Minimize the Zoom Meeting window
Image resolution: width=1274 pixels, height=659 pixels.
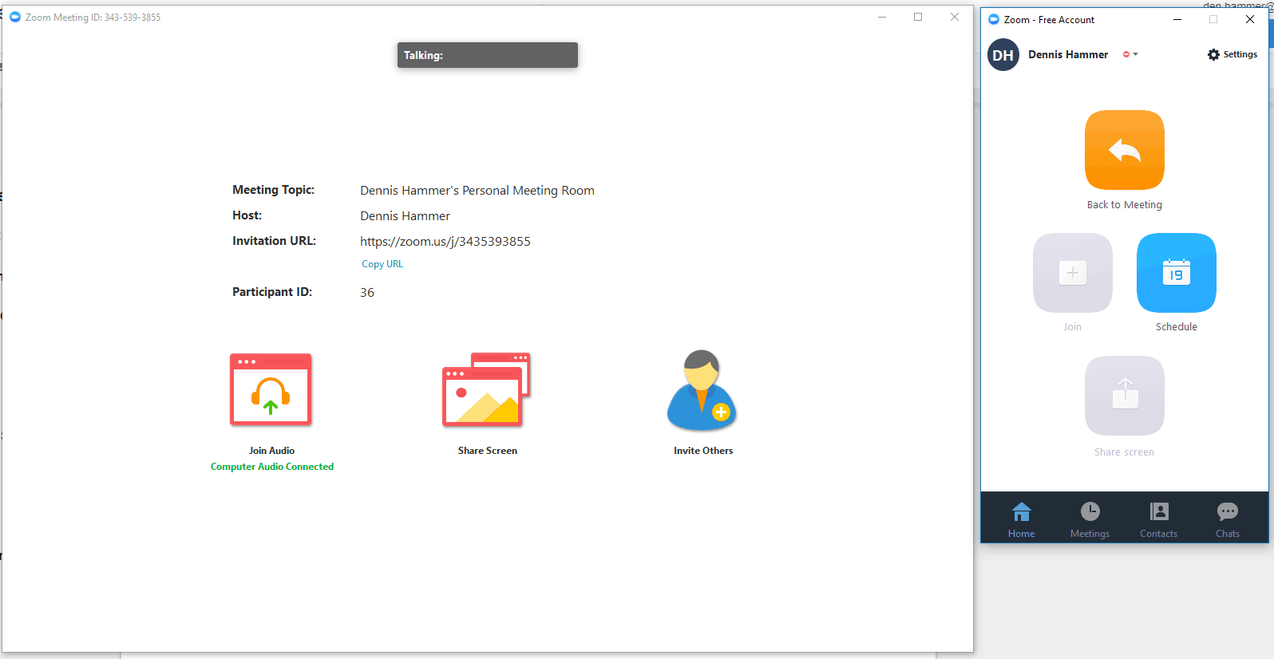[x=882, y=17]
